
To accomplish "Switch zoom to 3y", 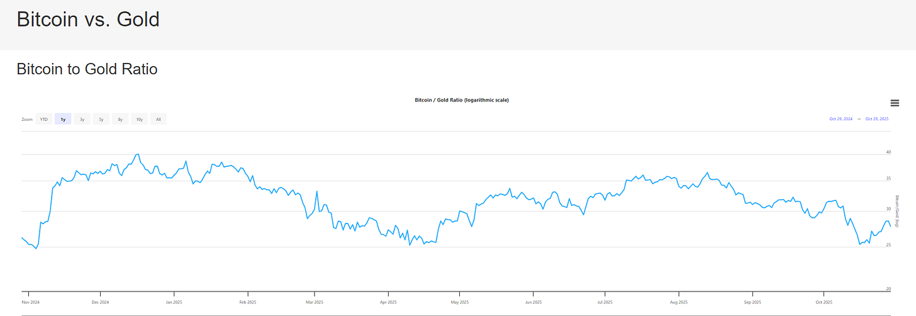I will pos(82,119).
